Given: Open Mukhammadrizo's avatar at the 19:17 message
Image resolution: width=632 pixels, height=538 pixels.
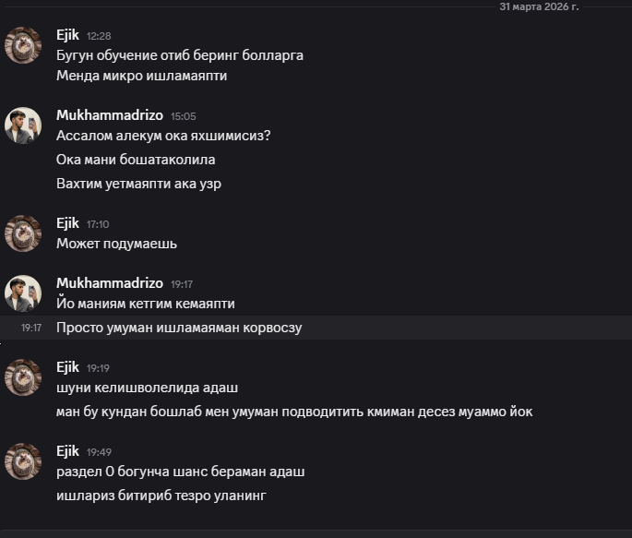Looking at the screenshot, I should pos(23,293).
